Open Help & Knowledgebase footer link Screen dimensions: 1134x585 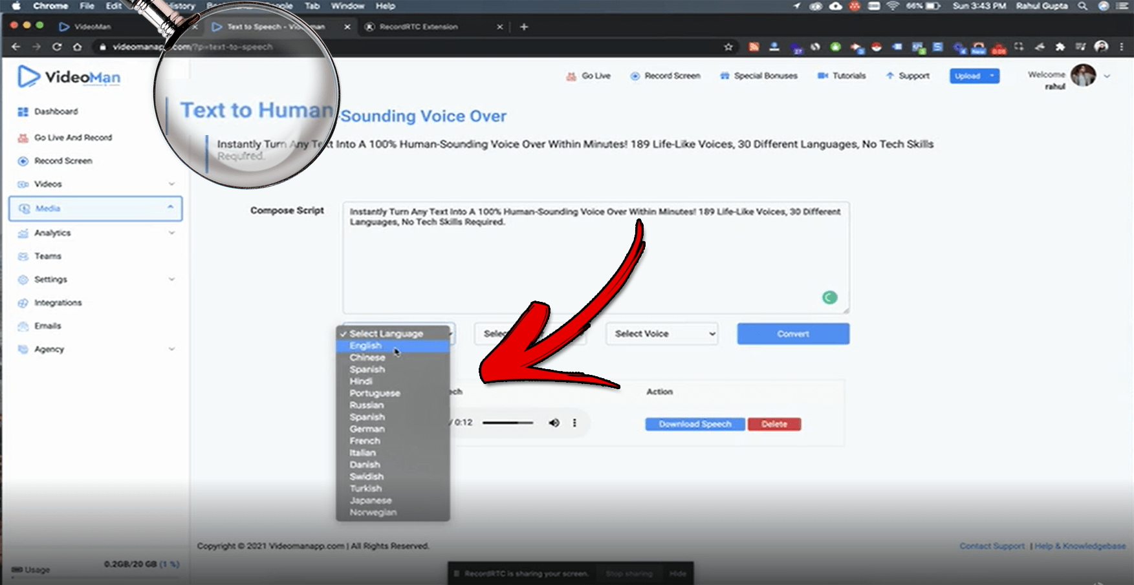[x=1080, y=546]
